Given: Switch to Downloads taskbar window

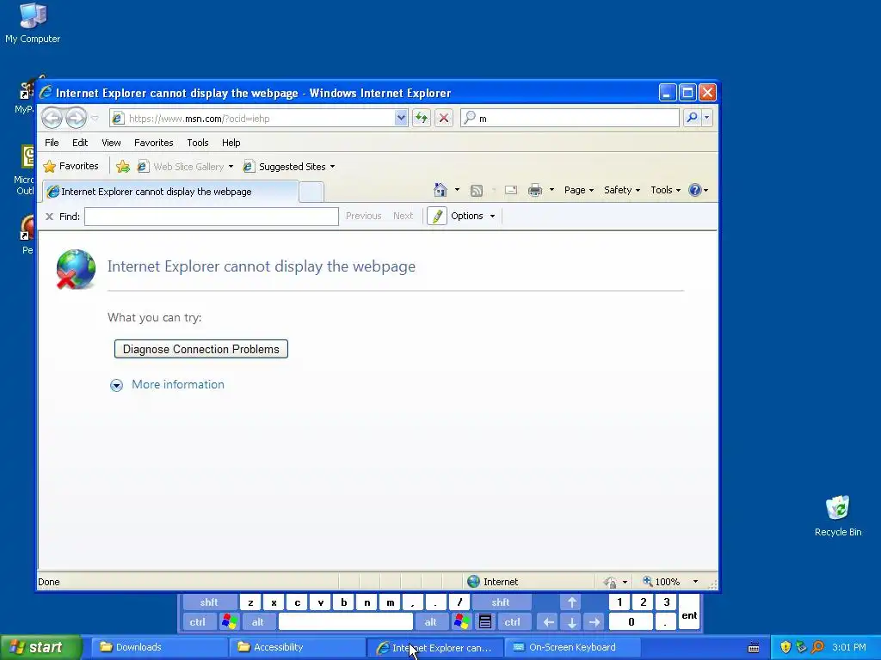Looking at the screenshot, I should pyautogui.click(x=157, y=647).
